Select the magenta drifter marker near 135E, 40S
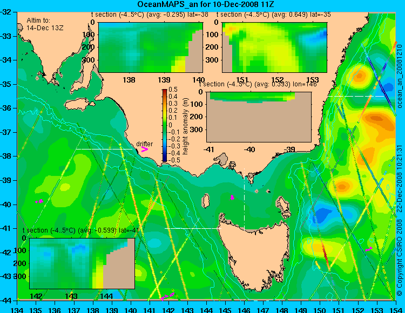The height and width of the screenshot is (313, 405). (x=39, y=201)
